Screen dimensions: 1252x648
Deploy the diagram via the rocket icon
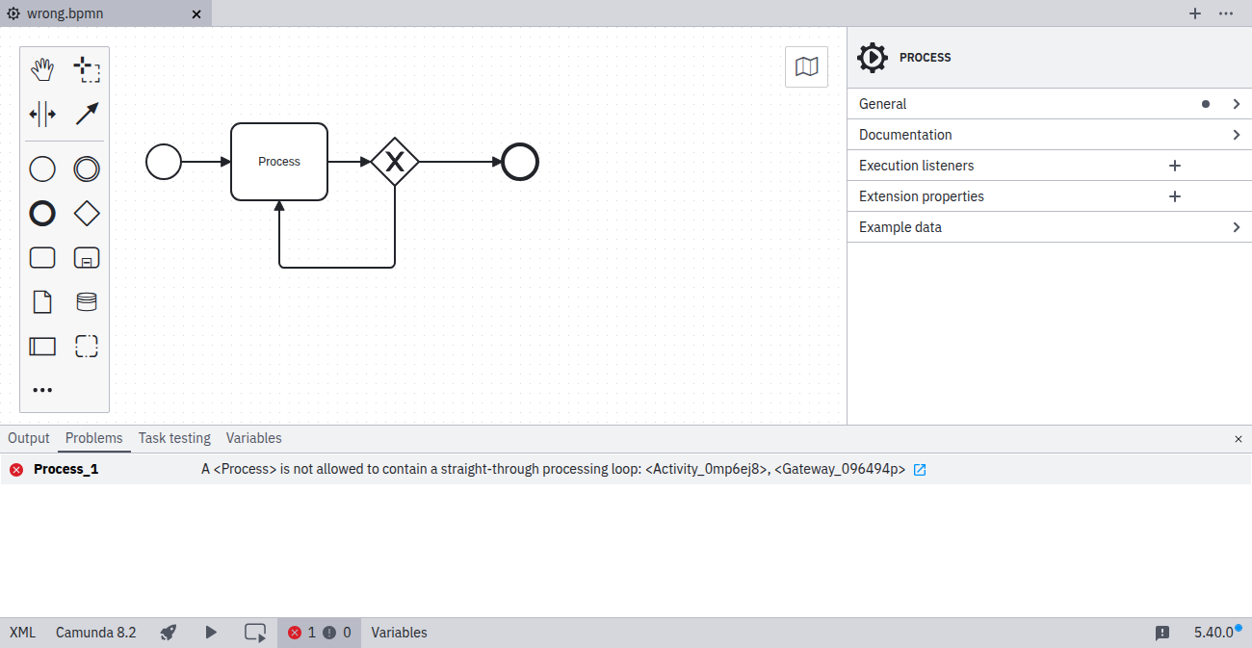pos(168,633)
